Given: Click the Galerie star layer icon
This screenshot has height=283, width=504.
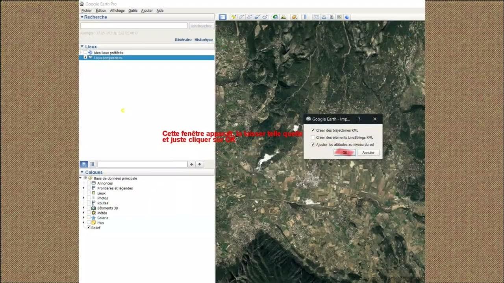Looking at the screenshot, I should point(94,218).
